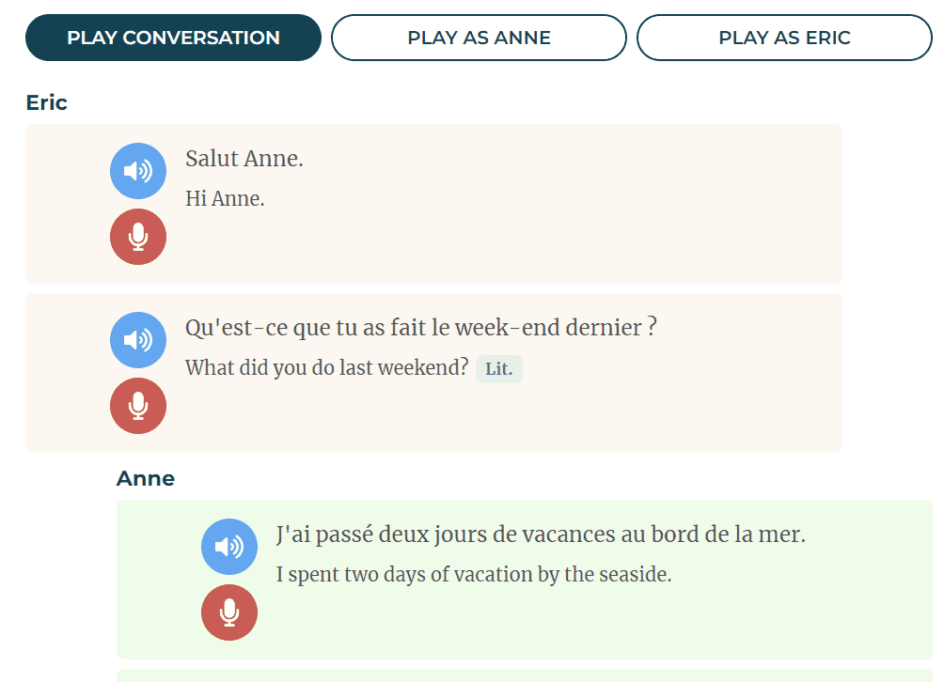Click the French line about 'bord de la mer'
The height and width of the screenshot is (682, 944).
tap(541, 535)
